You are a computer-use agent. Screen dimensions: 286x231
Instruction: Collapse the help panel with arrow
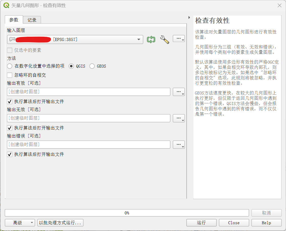pos(189,17)
